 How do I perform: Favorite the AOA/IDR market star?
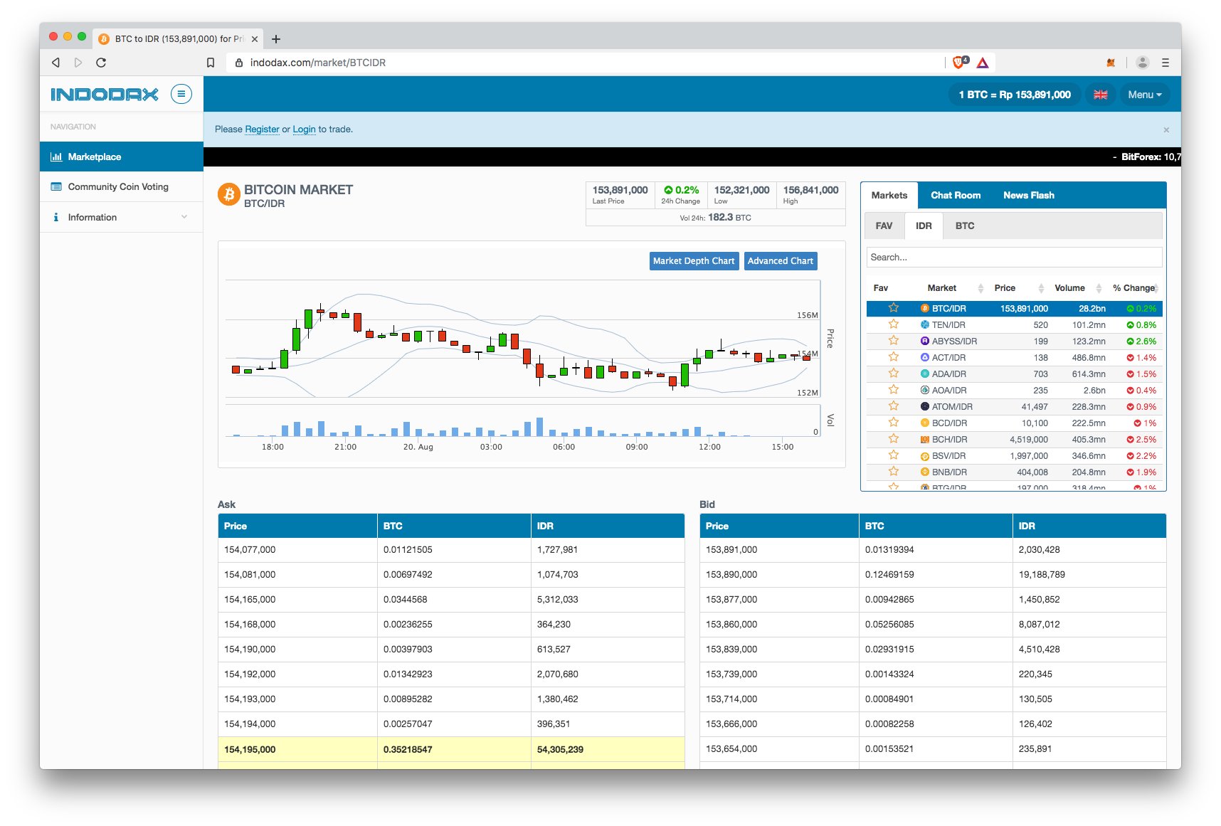[x=894, y=390]
